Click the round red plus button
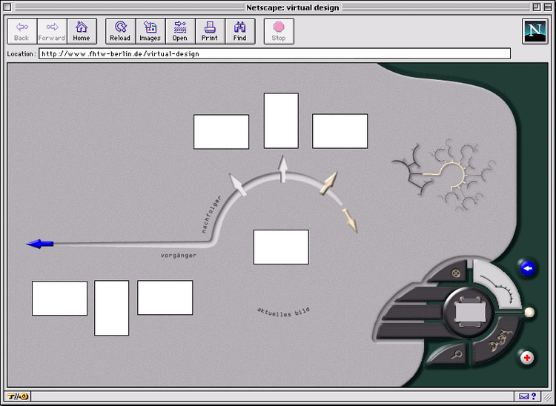This screenshot has width=556, height=406. click(x=527, y=359)
